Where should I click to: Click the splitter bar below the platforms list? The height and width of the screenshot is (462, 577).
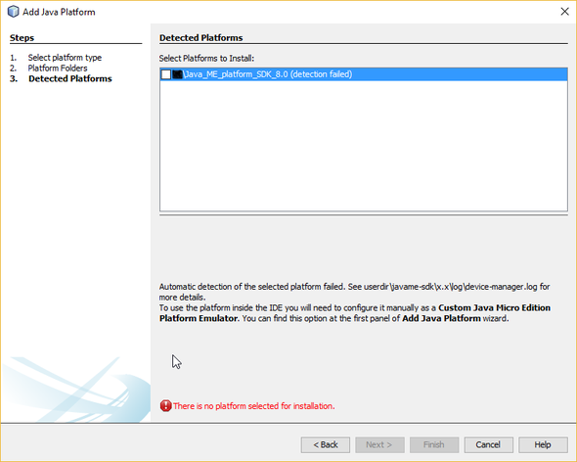click(x=364, y=214)
